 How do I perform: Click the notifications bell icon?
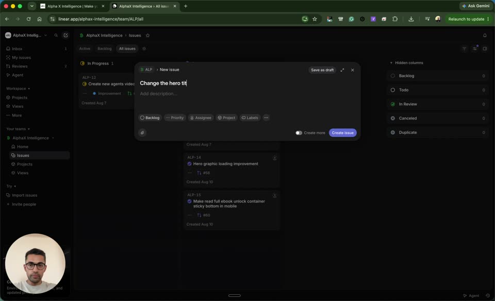pos(485,36)
